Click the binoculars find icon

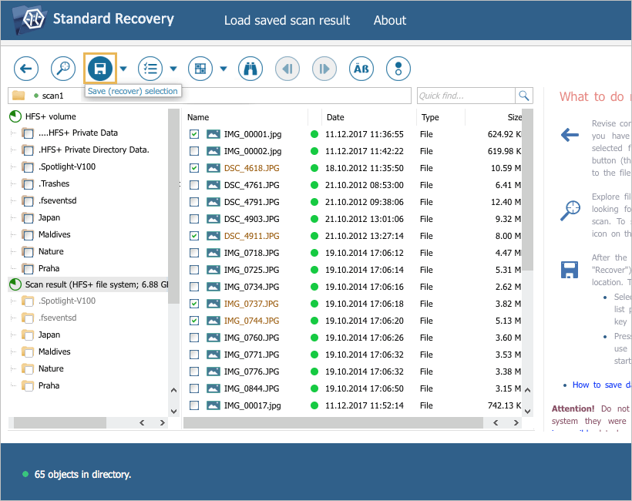click(x=250, y=69)
